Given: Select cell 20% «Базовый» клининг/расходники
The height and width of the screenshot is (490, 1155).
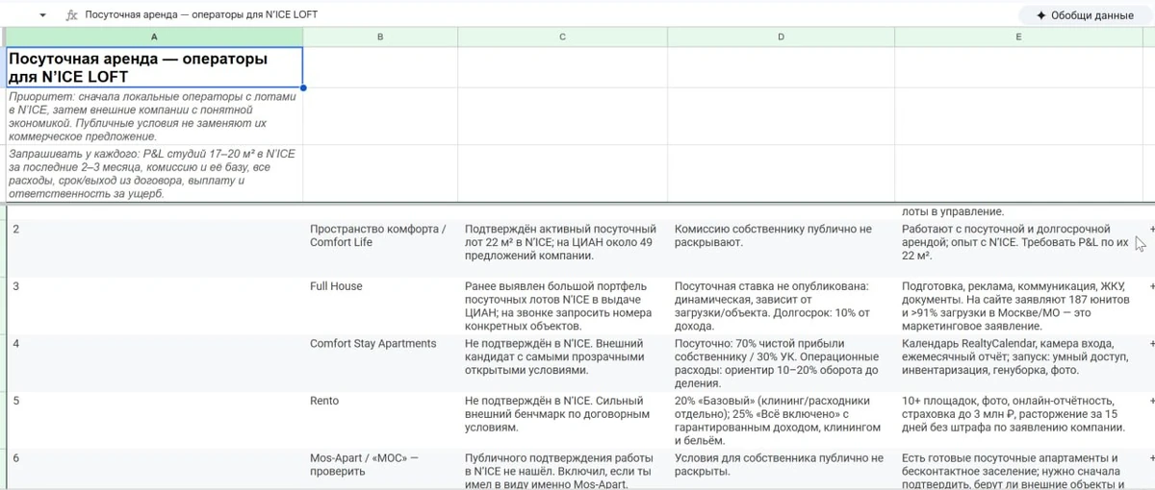Looking at the screenshot, I should [781, 420].
